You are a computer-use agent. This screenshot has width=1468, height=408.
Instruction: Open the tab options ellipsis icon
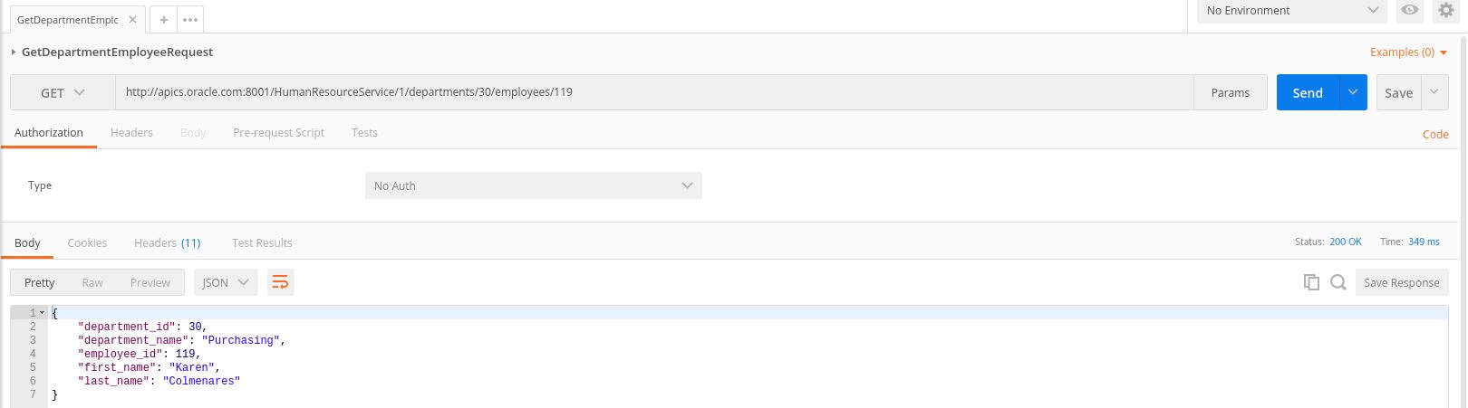click(x=189, y=19)
